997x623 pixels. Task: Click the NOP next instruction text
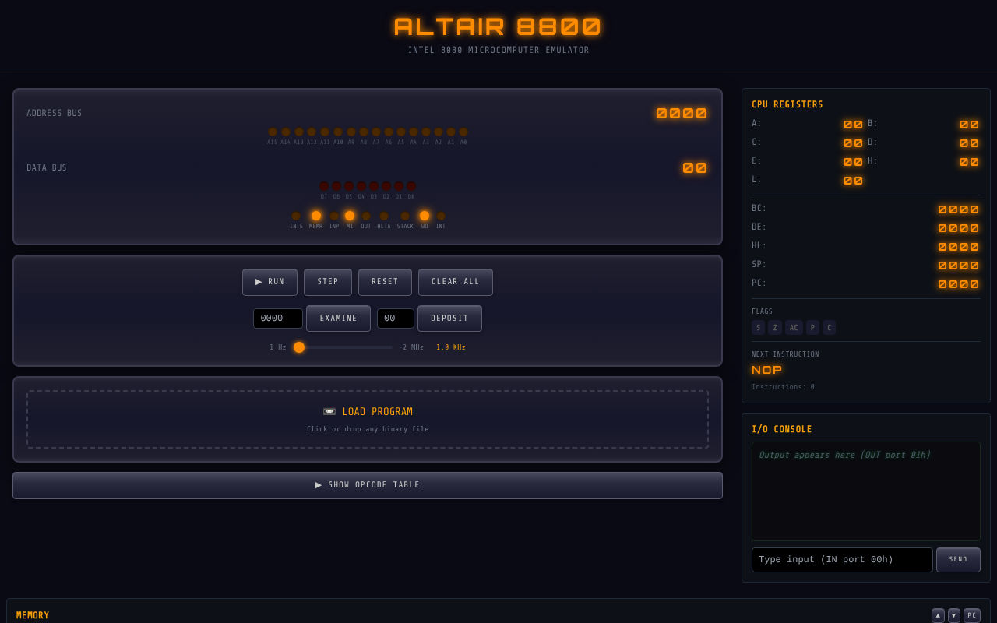point(766,370)
